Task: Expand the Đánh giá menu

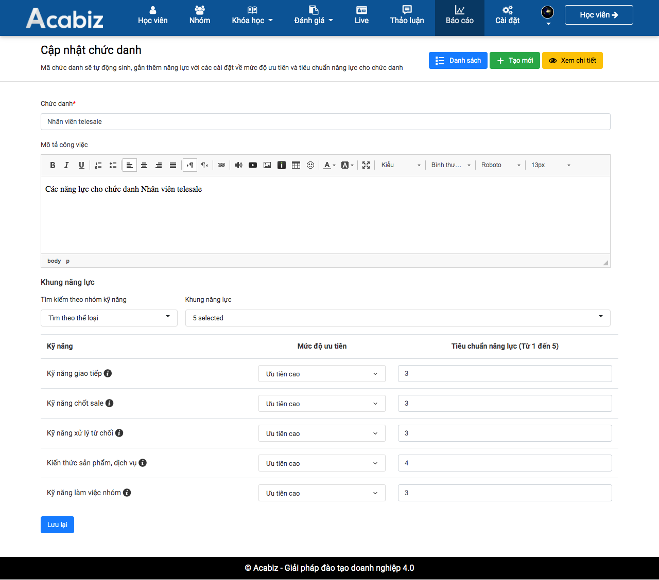Action: 314,15
